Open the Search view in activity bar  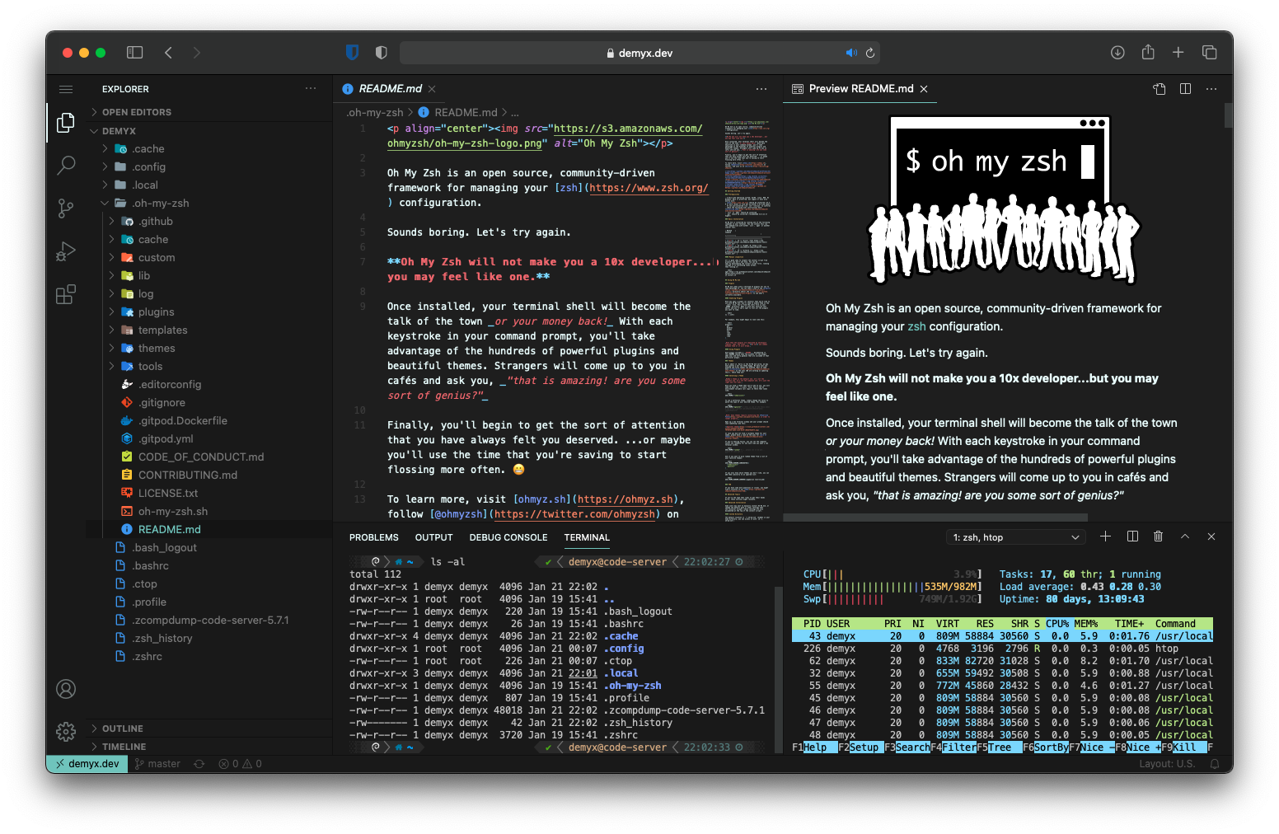click(66, 166)
